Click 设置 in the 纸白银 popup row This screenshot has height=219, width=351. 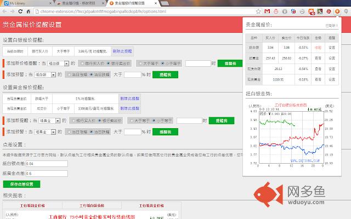[x=332, y=48]
